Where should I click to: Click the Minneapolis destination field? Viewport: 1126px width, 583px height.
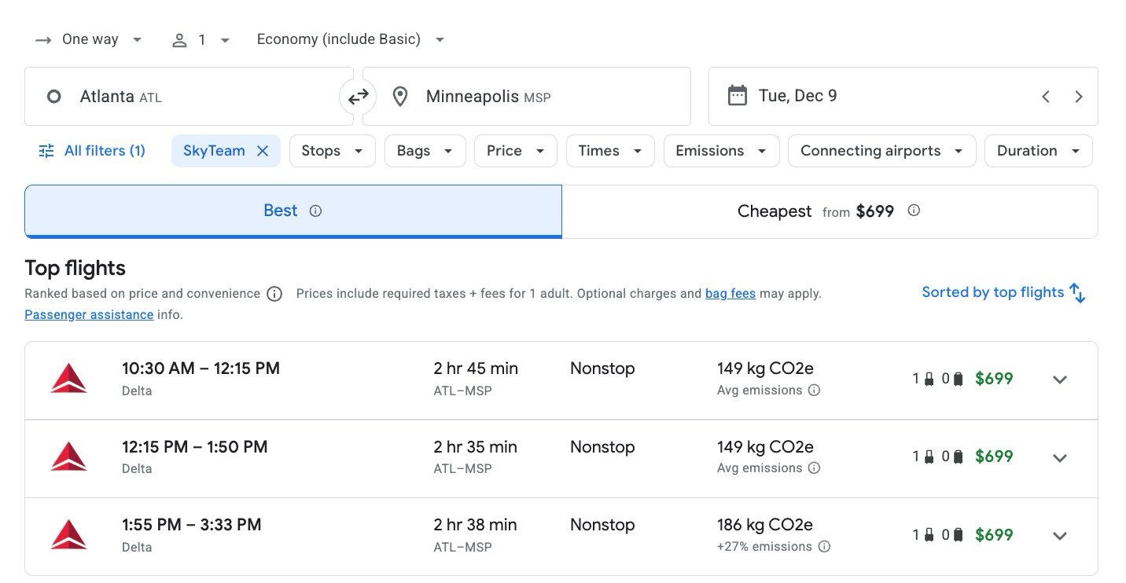click(x=525, y=97)
